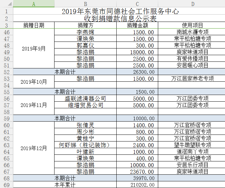Select row header 55
The width and height of the screenshot is (225, 188).
tap(6, 92)
